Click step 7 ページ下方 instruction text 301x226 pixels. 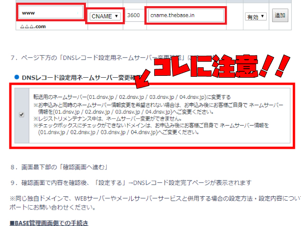tap(94, 58)
